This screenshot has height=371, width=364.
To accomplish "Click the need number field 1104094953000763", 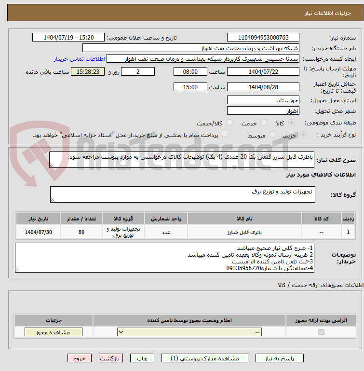I will pos(263,37).
